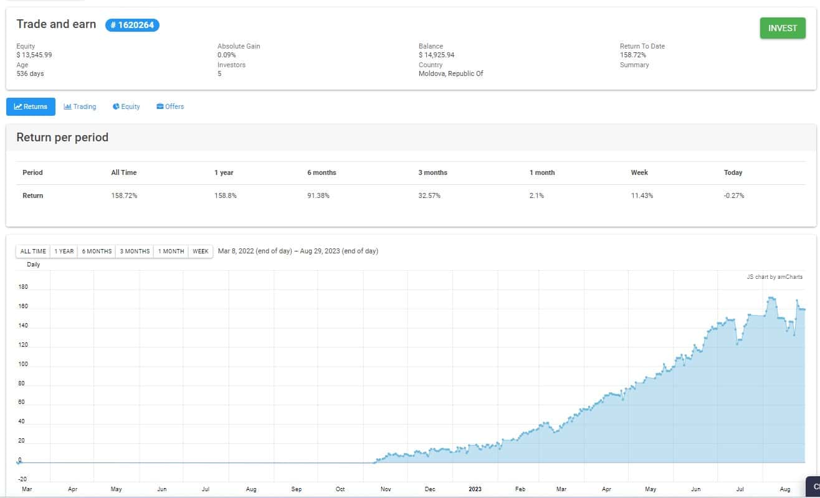Open the Equity tab
The width and height of the screenshot is (820, 498).
click(126, 106)
